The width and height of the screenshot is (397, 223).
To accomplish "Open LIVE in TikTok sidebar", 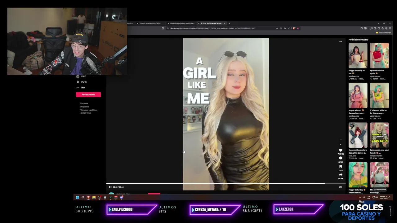I will coord(81,76).
